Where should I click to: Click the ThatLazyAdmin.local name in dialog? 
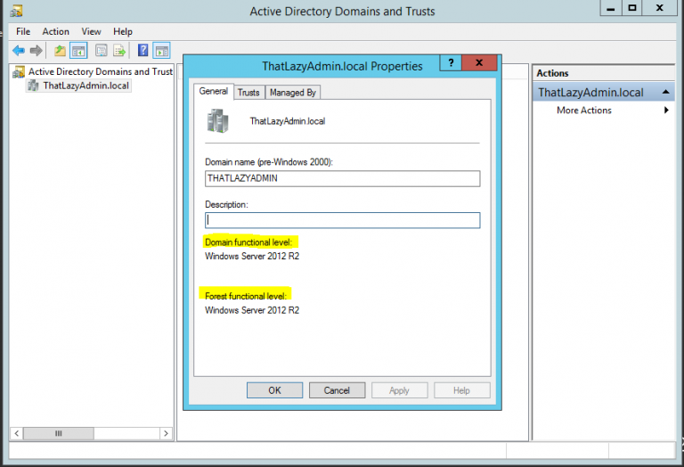pos(287,121)
